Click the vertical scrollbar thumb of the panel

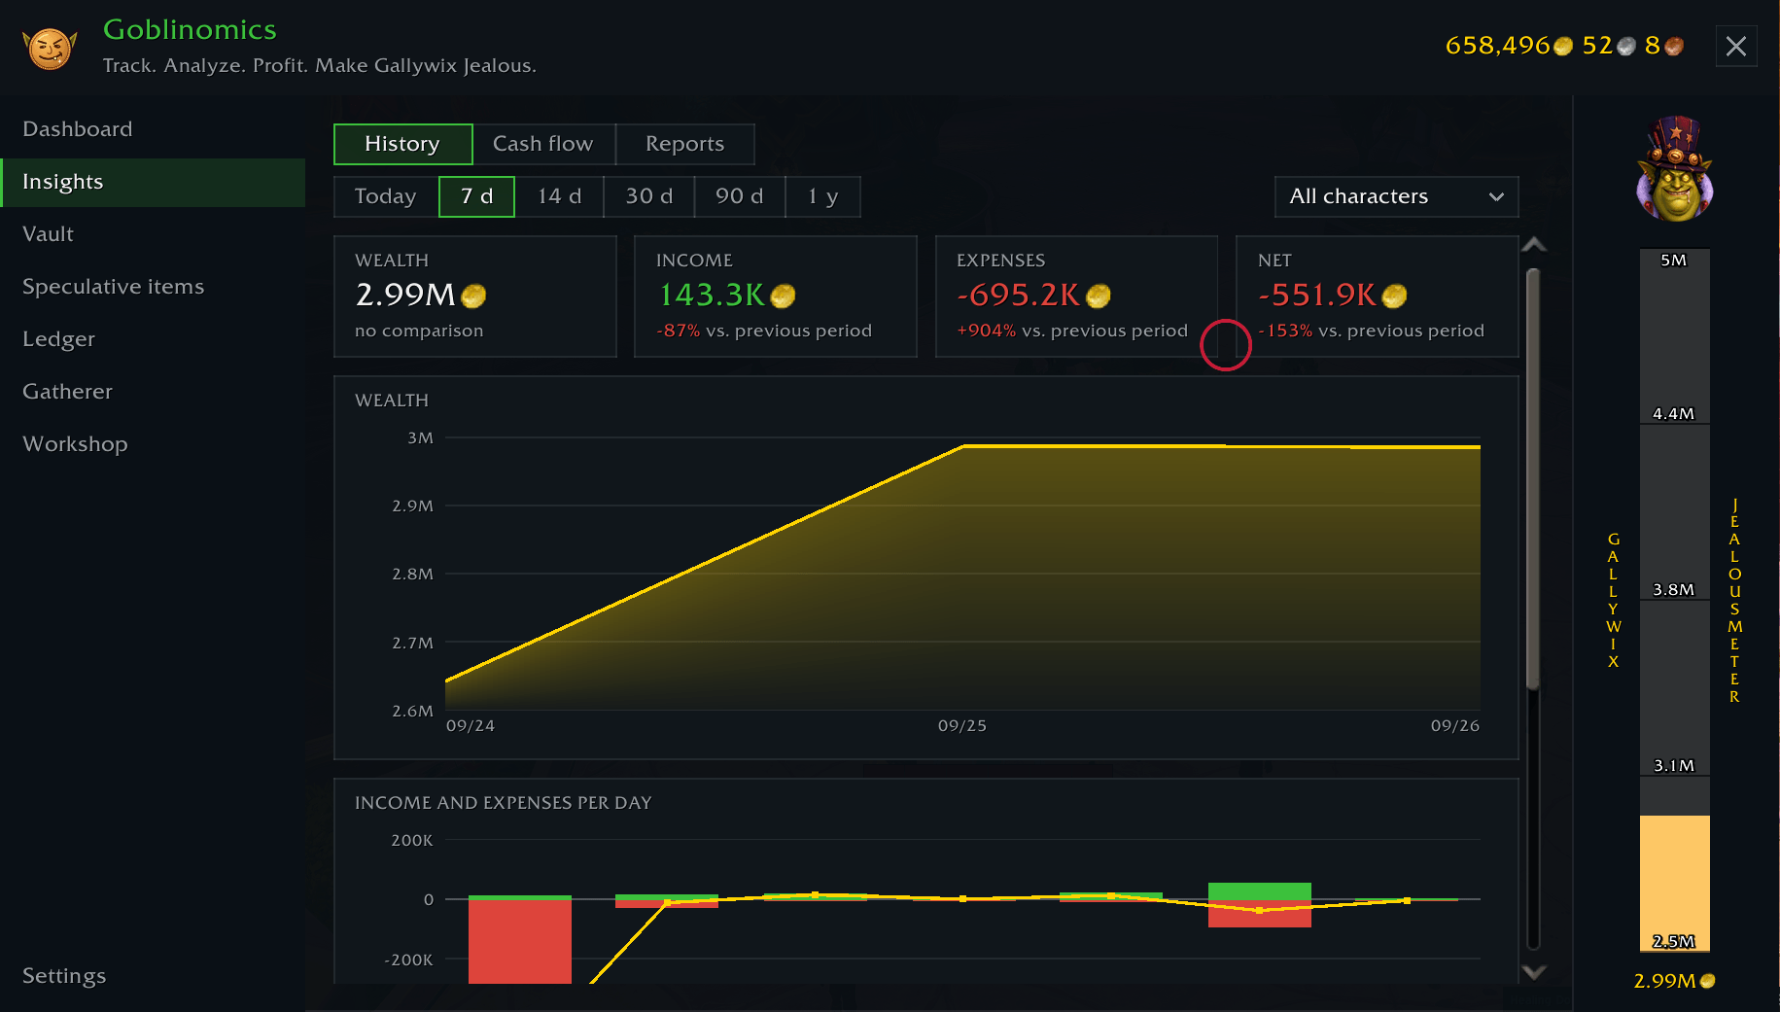(1533, 478)
